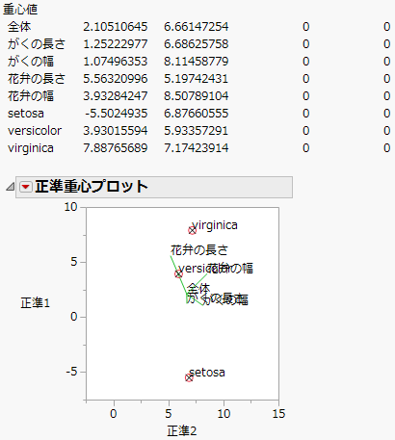Click the value 6.87660555

[x=197, y=114]
